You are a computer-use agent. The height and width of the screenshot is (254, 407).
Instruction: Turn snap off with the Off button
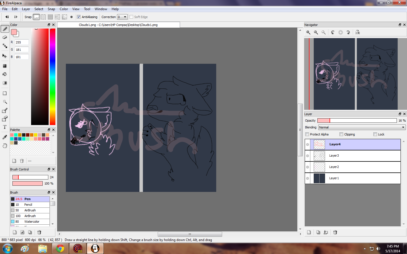point(36,17)
